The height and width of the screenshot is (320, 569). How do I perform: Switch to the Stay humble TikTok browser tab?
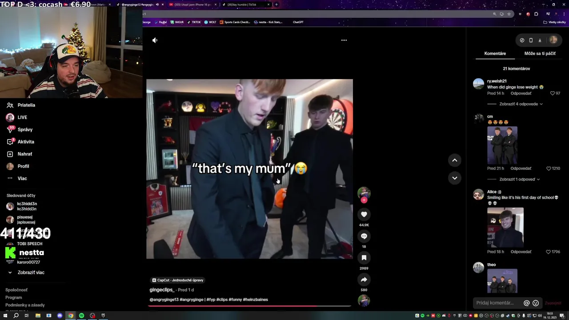(x=246, y=4)
